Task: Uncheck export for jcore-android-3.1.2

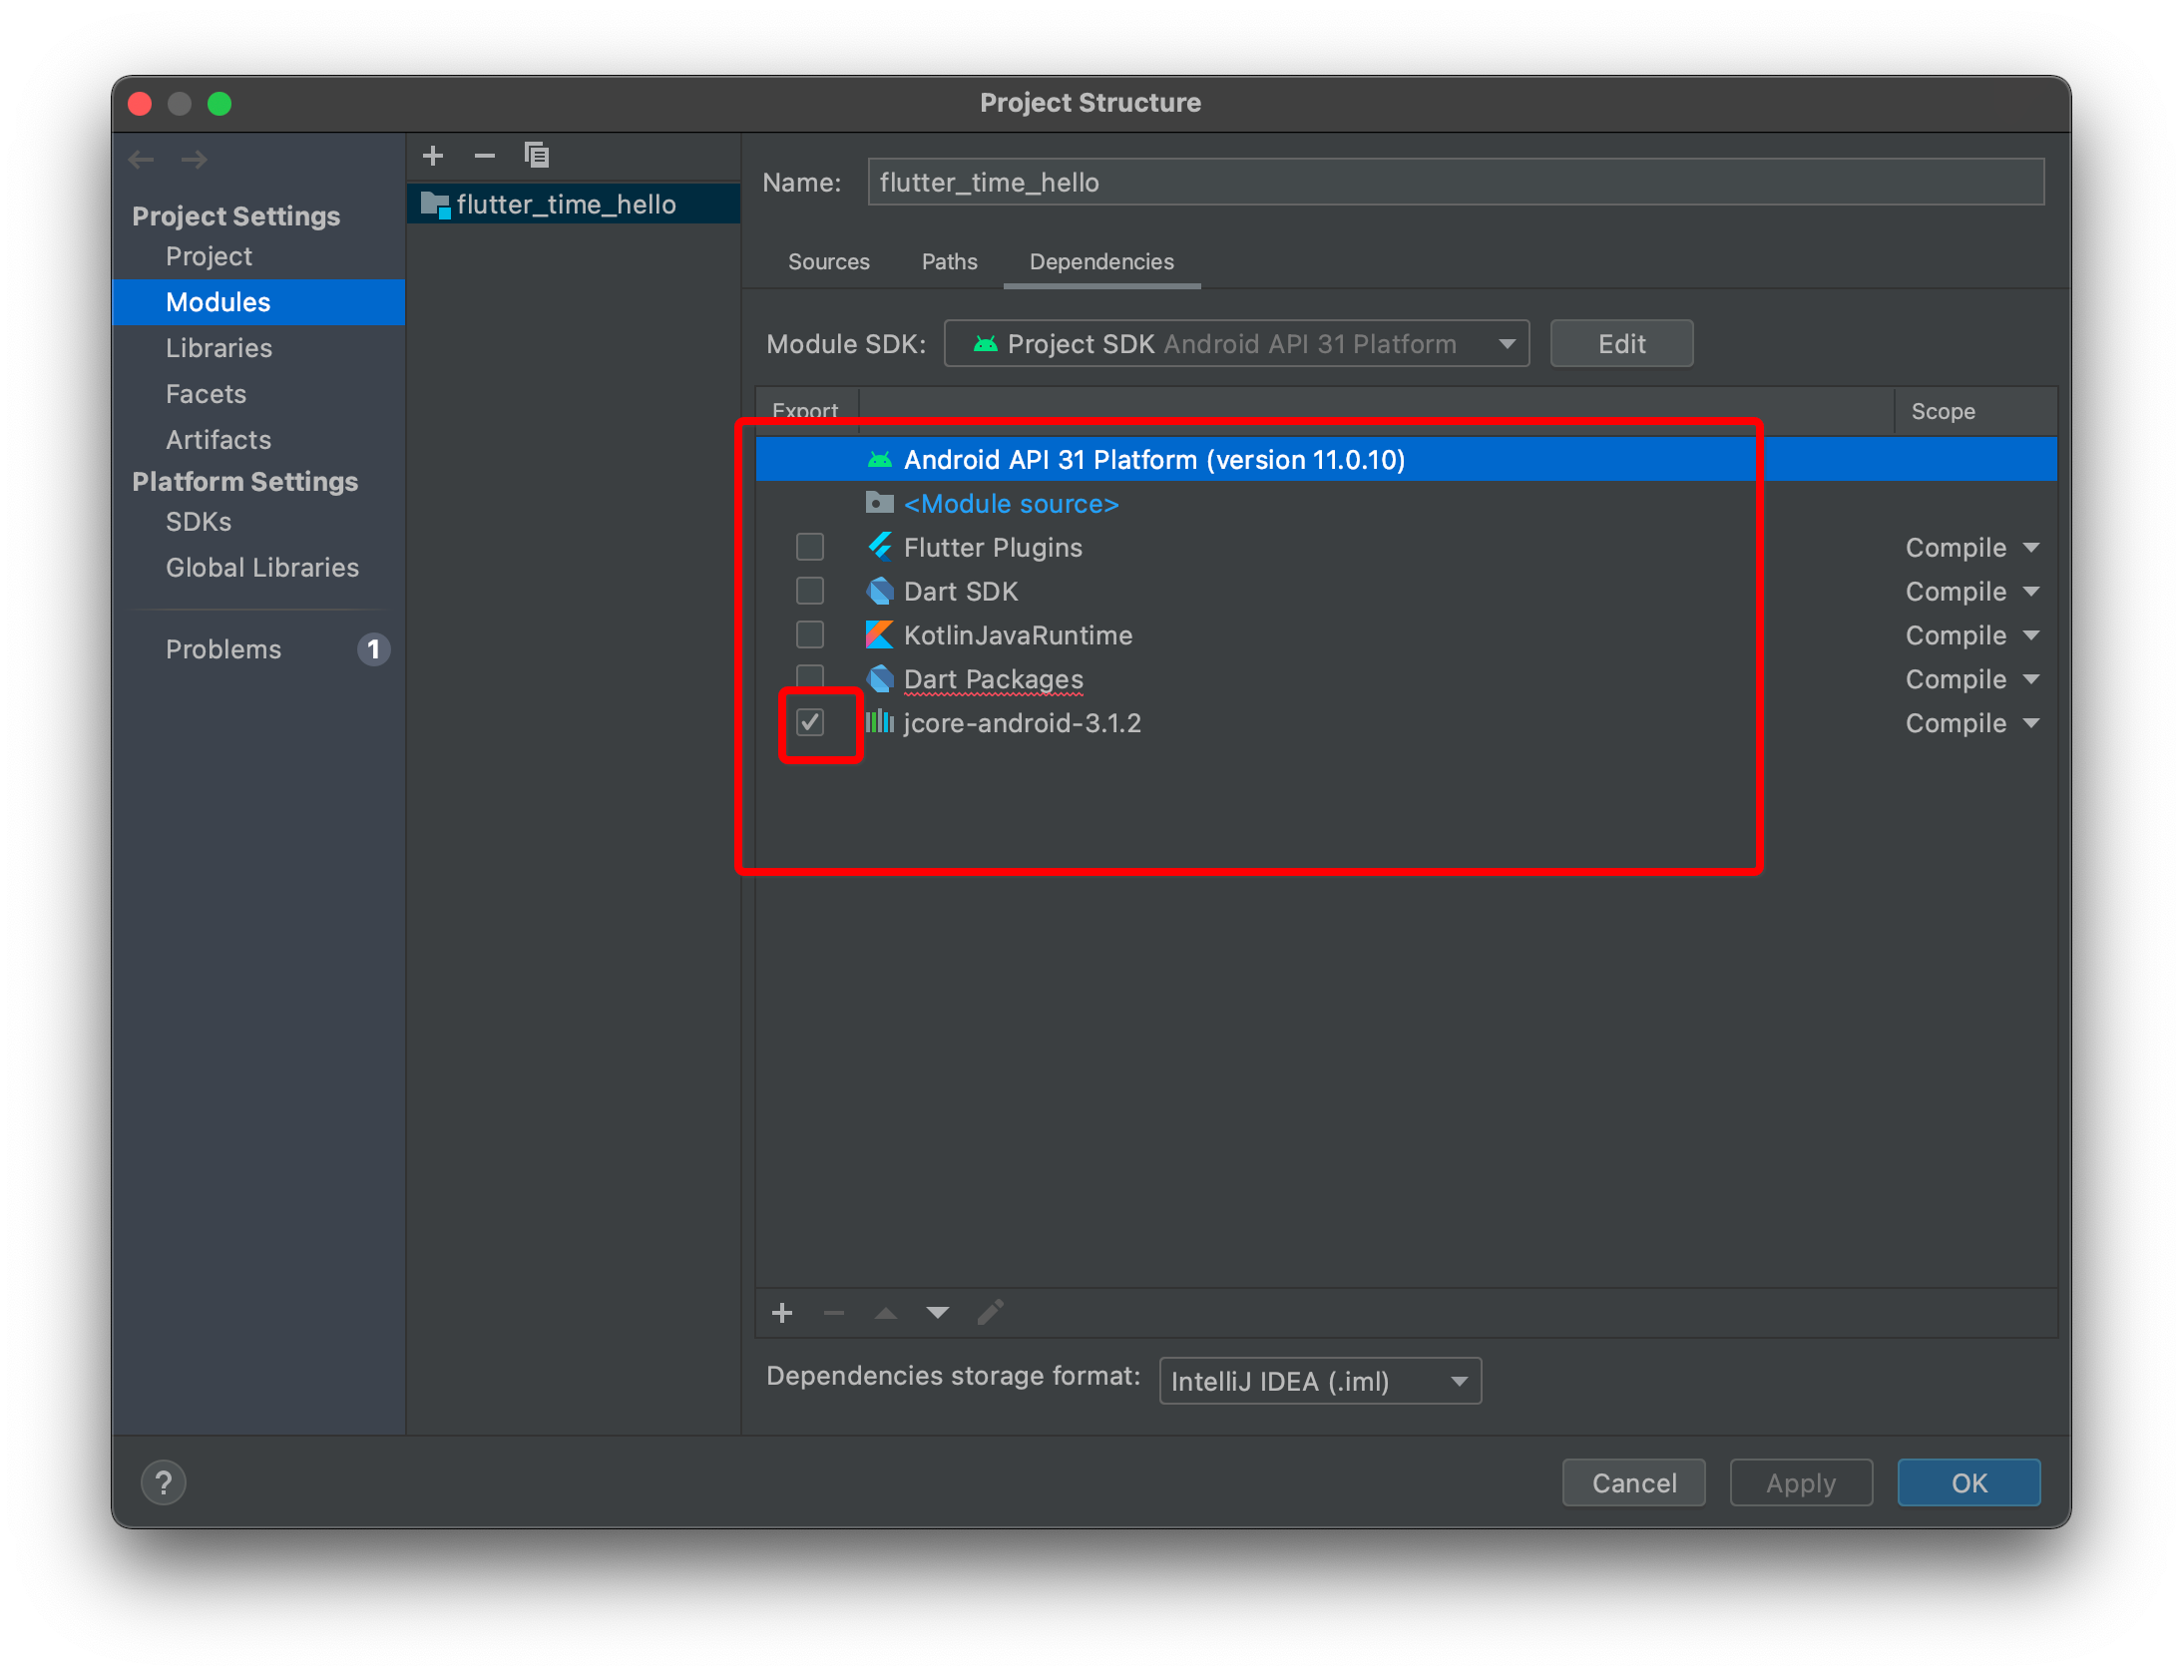Action: (x=810, y=722)
